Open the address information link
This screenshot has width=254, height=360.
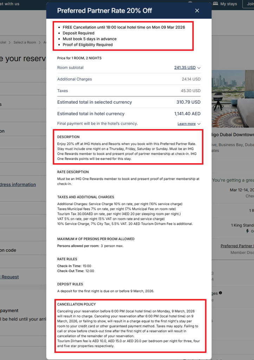[x=18, y=185]
